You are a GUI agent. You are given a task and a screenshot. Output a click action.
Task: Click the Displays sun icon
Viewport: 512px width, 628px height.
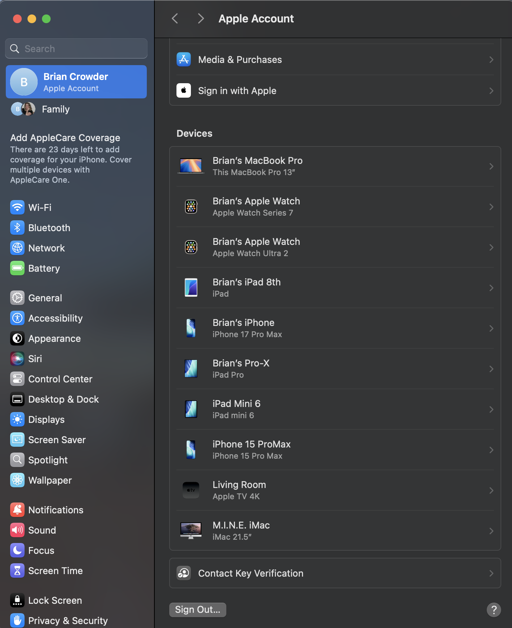coord(17,420)
